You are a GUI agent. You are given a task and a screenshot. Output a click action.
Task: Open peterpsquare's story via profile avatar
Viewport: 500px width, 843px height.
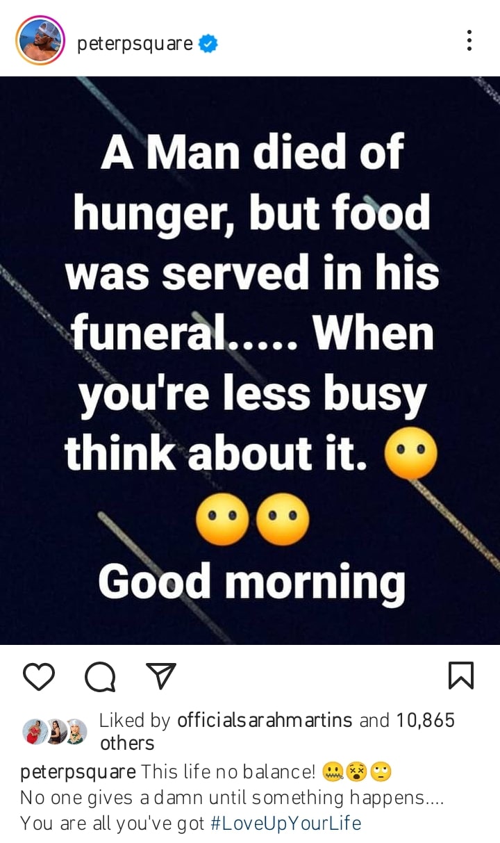[40, 40]
